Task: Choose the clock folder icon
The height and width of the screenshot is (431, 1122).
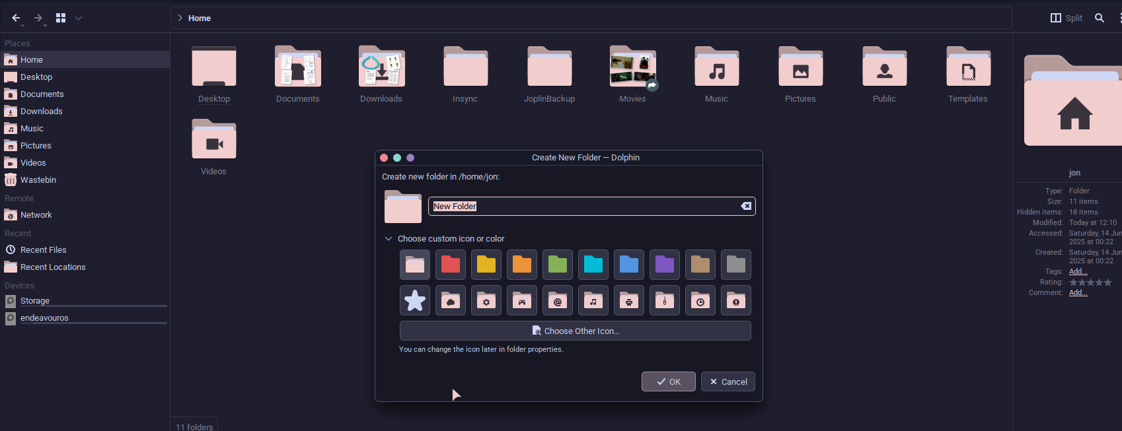Action: (700, 301)
